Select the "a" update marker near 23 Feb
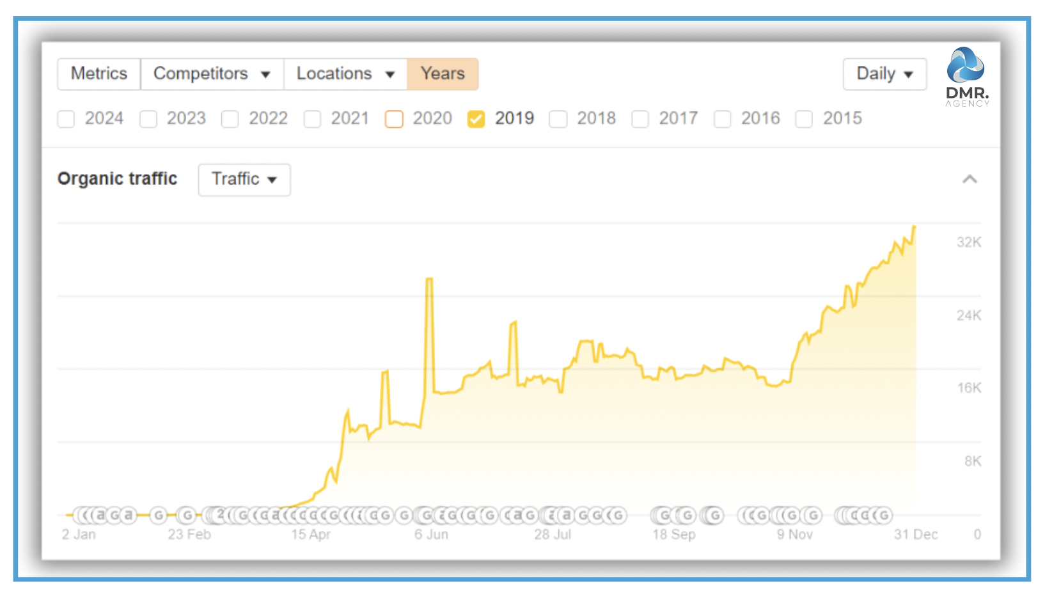Image resolution: width=1045 pixels, height=591 pixels. coord(128,515)
